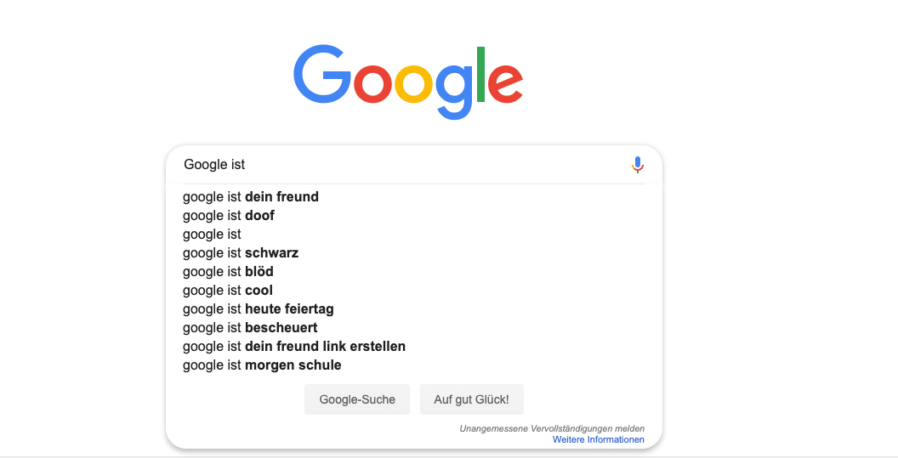Choose suggestion 'google ist blöd'
This screenshot has height=458, width=898.
(x=413, y=271)
